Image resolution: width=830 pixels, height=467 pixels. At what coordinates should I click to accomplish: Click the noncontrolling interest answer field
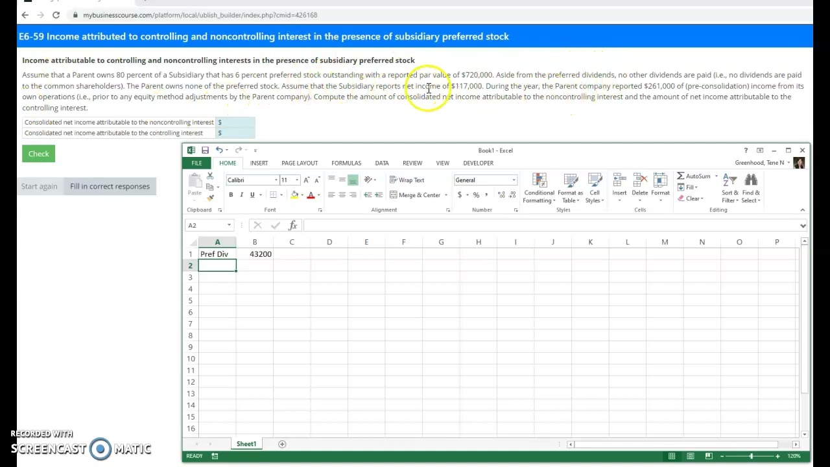pos(236,122)
